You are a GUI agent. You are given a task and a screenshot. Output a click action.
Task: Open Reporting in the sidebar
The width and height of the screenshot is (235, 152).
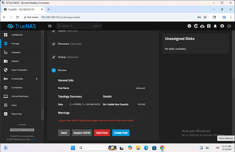tap(21, 114)
